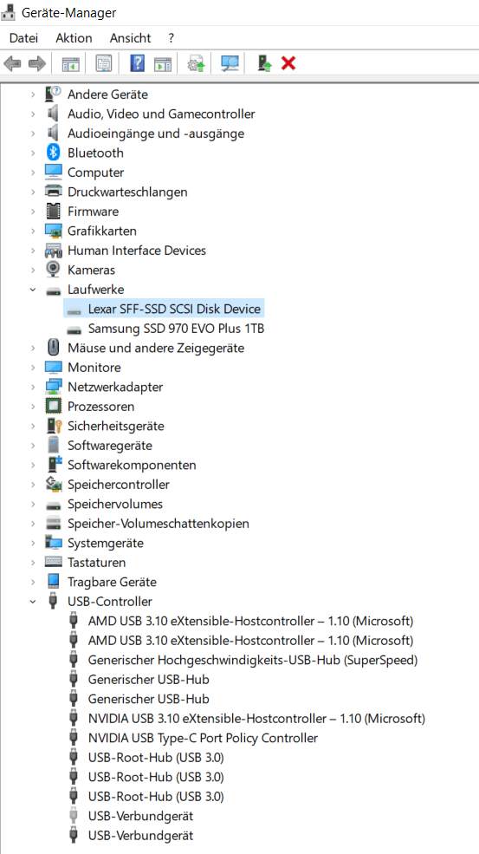The height and width of the screenshot is (854, 479).
Task: Click the Computer monitor icon
Action: click(54, 173)
